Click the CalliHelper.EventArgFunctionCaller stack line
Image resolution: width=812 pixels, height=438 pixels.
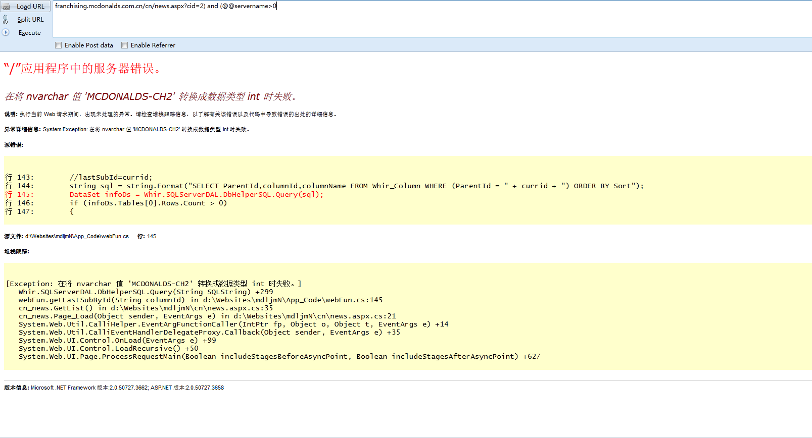point(233,324)
